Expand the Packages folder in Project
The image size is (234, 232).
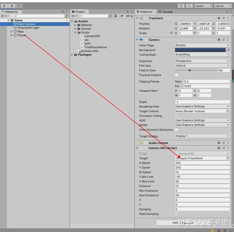tap(72, 55)
